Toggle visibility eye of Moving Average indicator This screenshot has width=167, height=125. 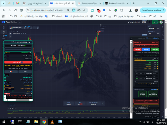(x=22, y=33)
